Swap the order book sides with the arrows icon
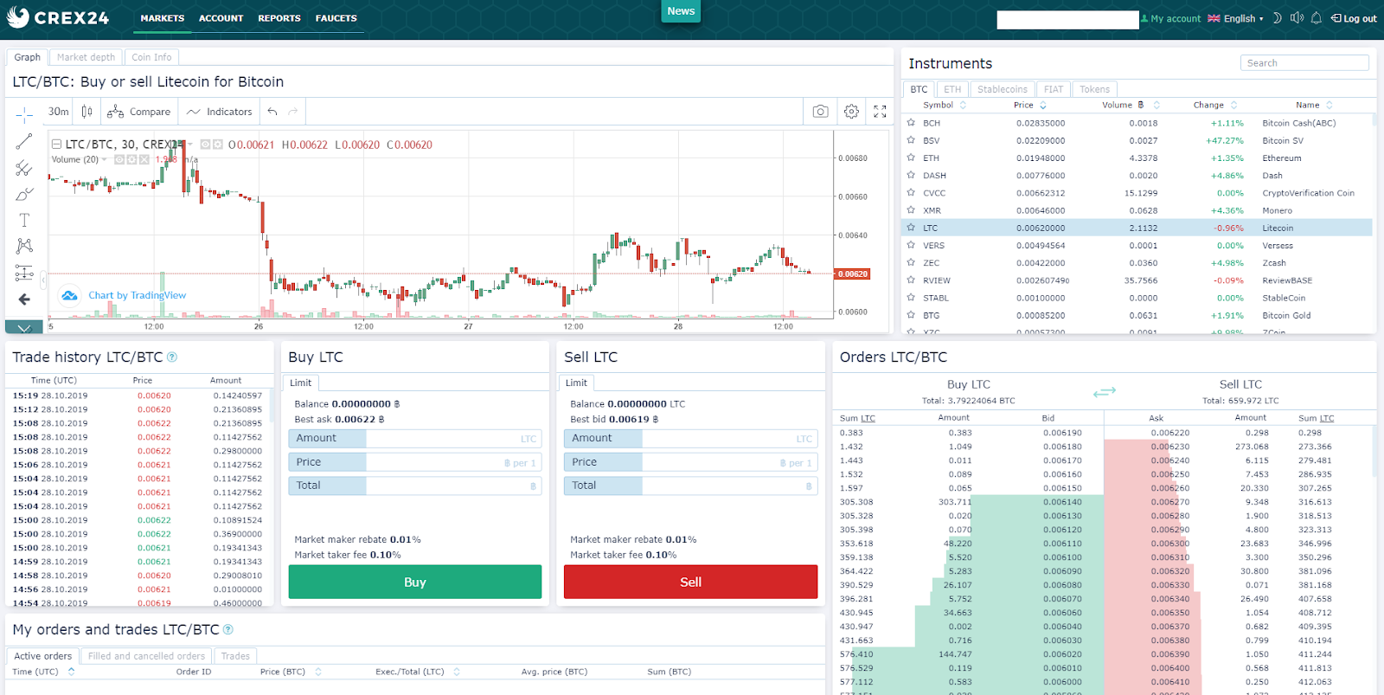Image resolution: width=1384 pixels, height=695 pixels. tap(1105, 392)
